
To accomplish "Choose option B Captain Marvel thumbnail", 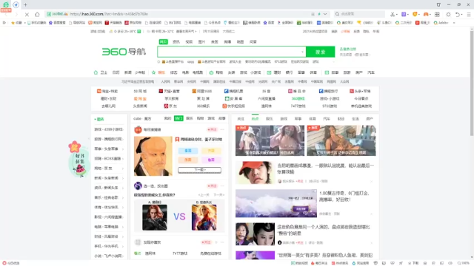I will click(x=204, y=217).
